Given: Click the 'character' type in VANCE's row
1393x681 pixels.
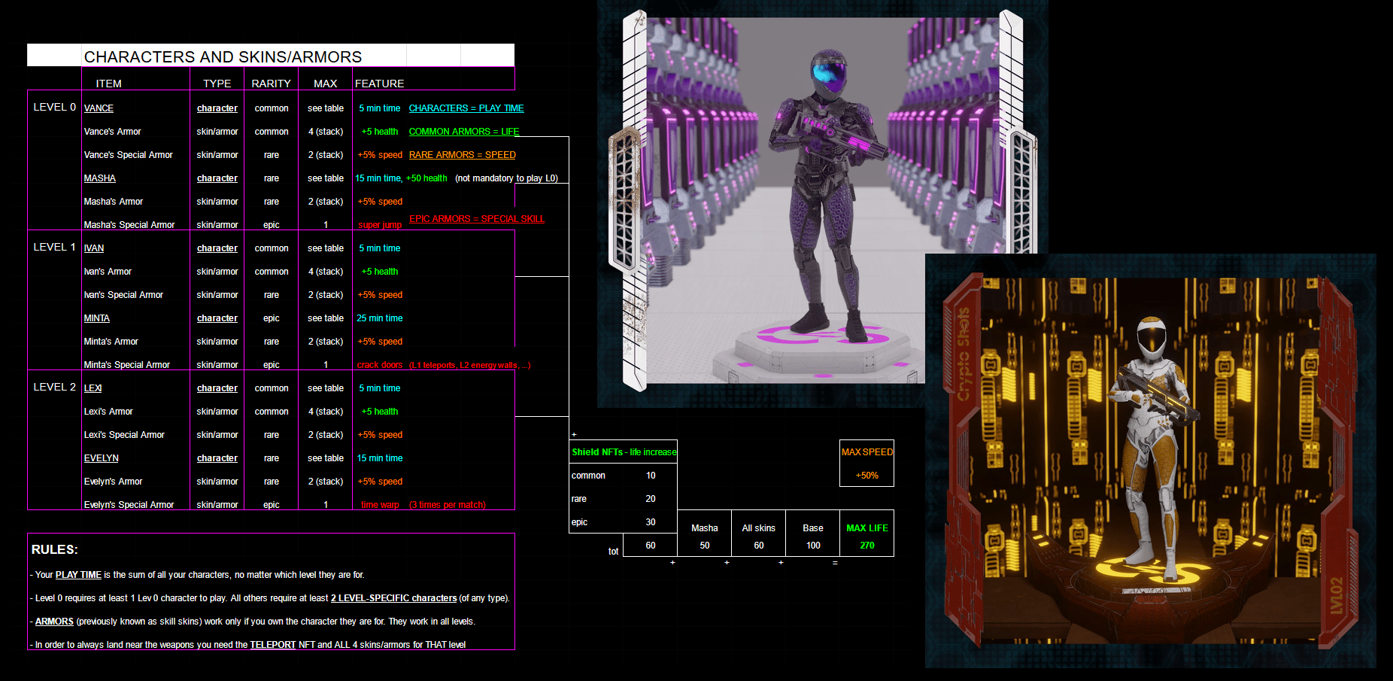Looking at the screenshot, I should (x=217, y=108).
